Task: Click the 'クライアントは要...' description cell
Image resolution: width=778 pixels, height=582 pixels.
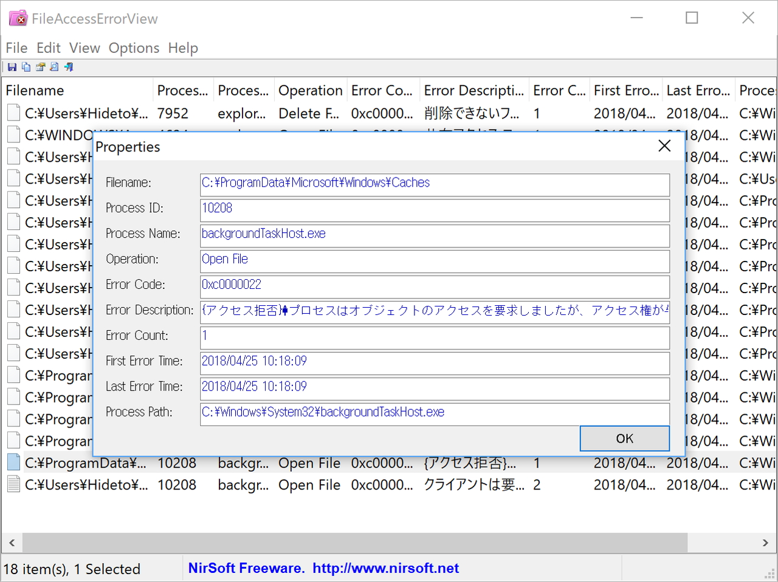Action: pyautogui.click(x=474, y=485)
